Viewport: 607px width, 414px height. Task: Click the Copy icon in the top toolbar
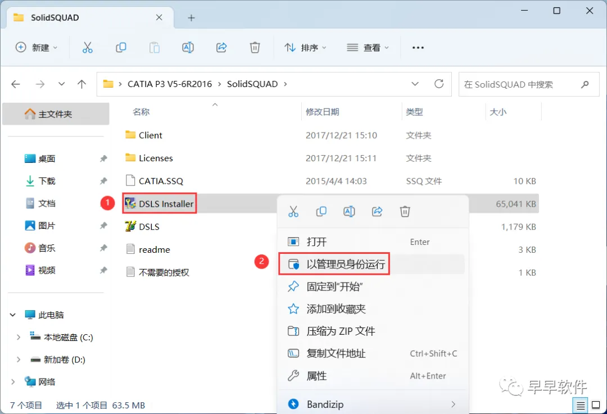pyautogui.click(x=121, y=48)
